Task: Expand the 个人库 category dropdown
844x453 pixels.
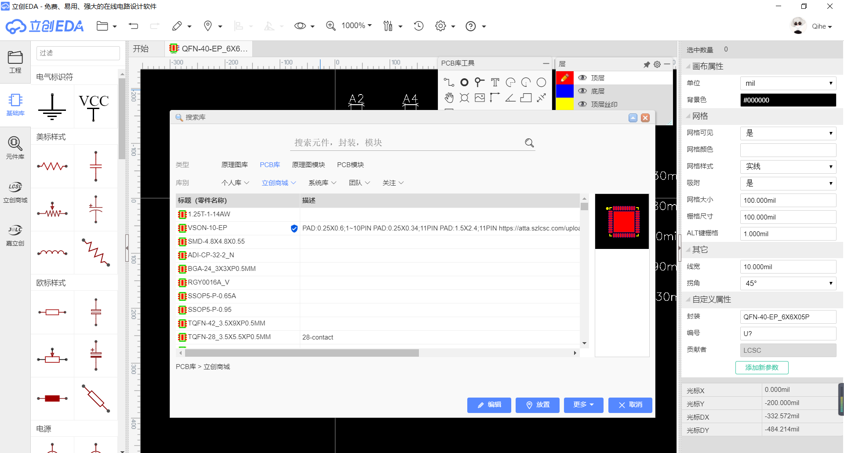Action: click(235, 183)
